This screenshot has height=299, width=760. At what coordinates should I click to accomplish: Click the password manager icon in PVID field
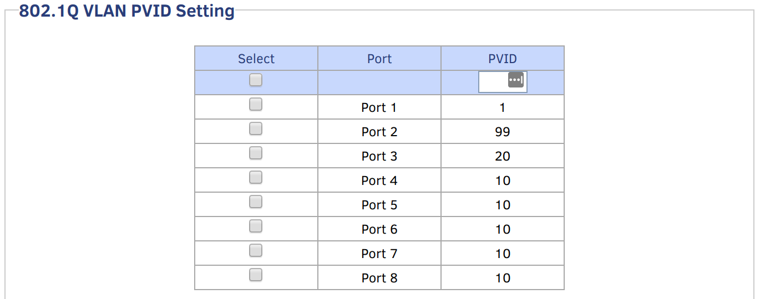[x=515, y=80]
